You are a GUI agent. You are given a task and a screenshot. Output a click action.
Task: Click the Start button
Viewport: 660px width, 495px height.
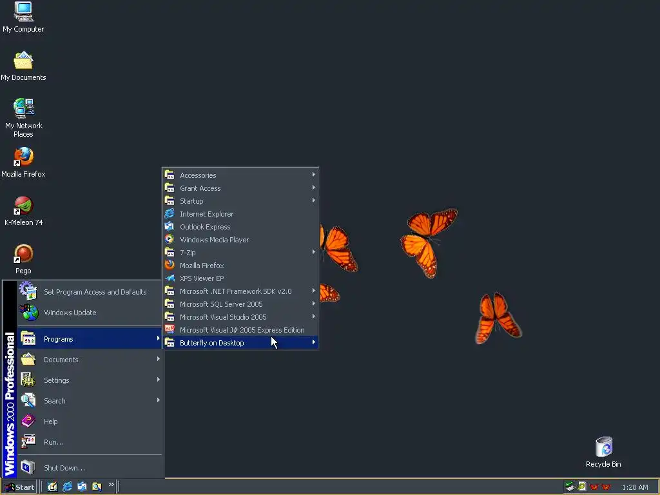(x=19, y=487)
